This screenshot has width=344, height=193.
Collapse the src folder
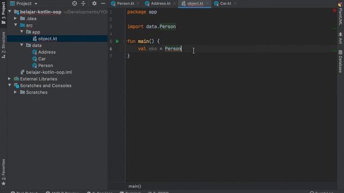(16, 25)
